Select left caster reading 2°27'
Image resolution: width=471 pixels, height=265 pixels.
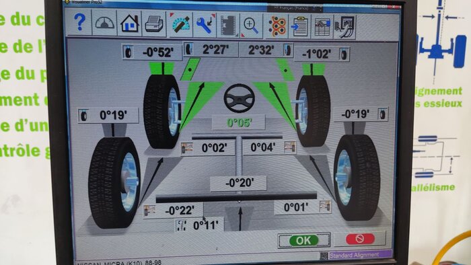[x=215, y=50]
